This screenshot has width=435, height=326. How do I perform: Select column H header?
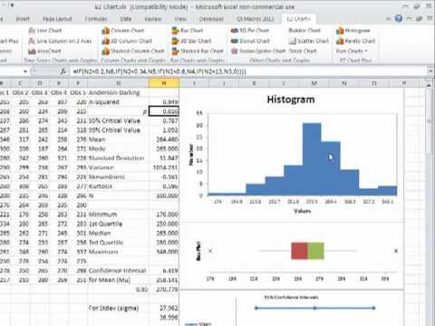(164, 82)
